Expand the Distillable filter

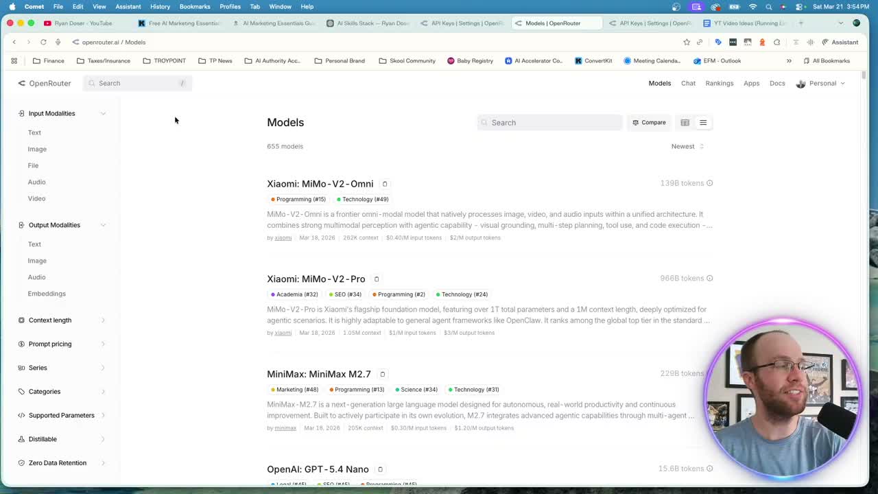(x=62, y=439)
